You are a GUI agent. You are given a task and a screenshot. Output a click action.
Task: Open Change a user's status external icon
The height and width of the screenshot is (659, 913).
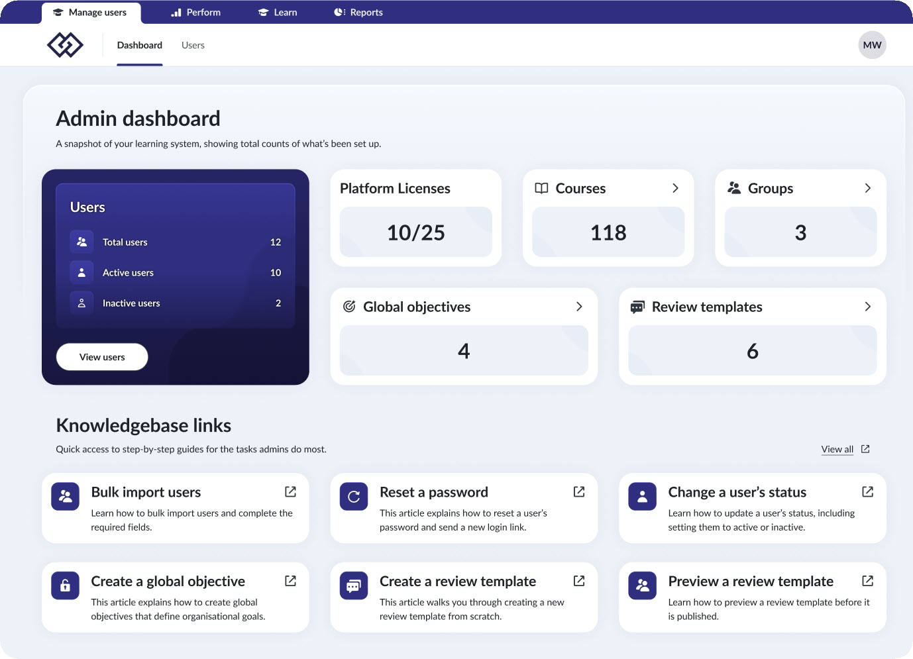868,491
